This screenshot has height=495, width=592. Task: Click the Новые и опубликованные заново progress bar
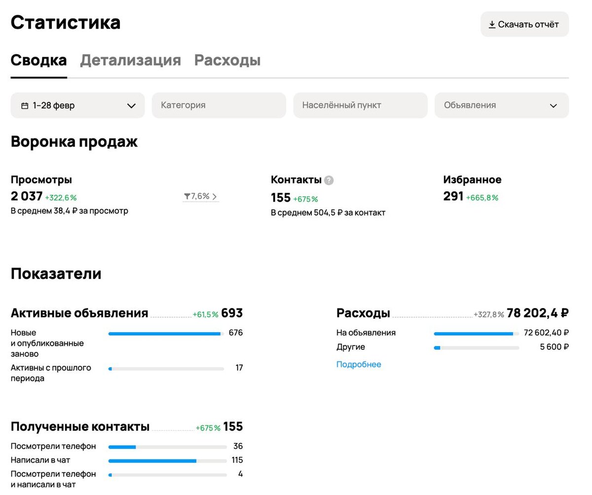click(x=166, y=334)
